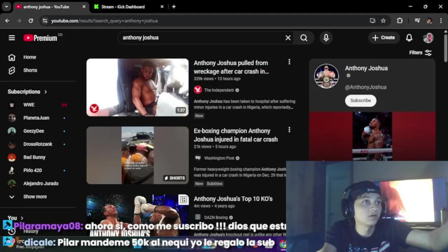Open the Chrome profile avatar
Viewport: 448px width, 252px height.
tap(429, 21)
